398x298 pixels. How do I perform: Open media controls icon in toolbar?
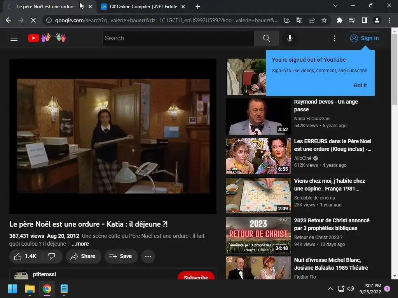(352, 20)
